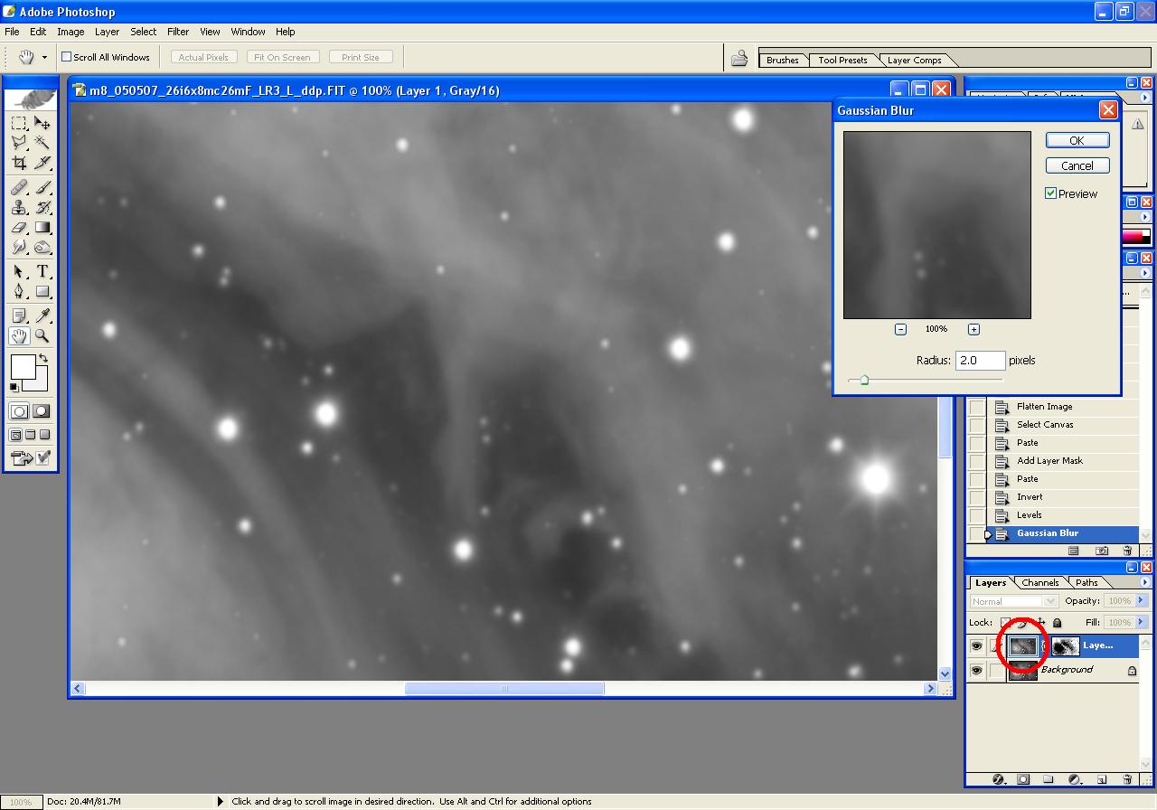Click the Radius input field
1157x810 pixels.
(980, 361)
